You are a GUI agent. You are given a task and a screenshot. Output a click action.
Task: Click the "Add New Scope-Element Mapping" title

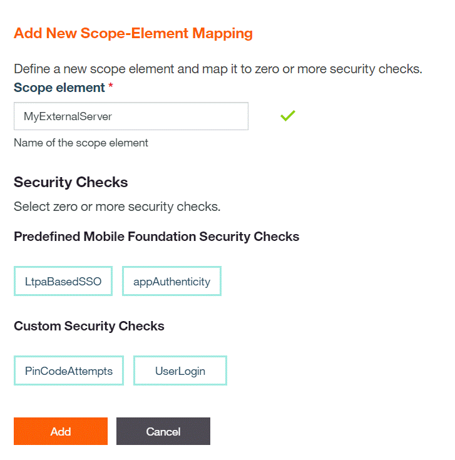(x=133, y=33)
